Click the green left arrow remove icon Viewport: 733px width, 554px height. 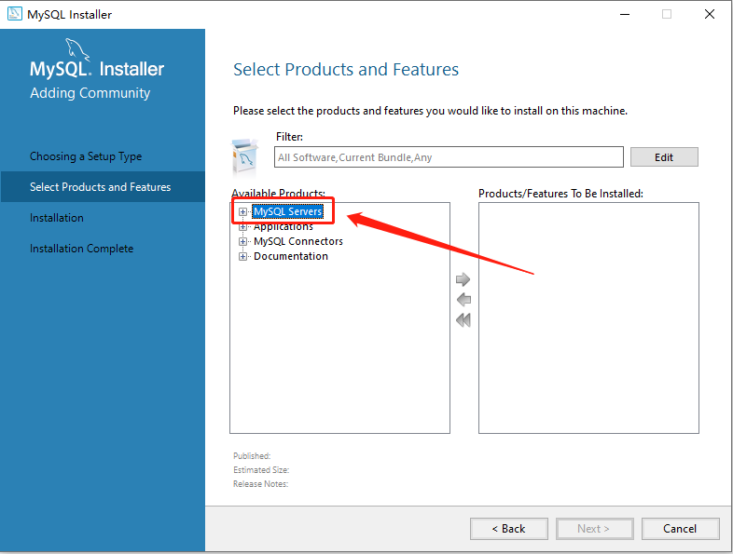click(463, 300)
